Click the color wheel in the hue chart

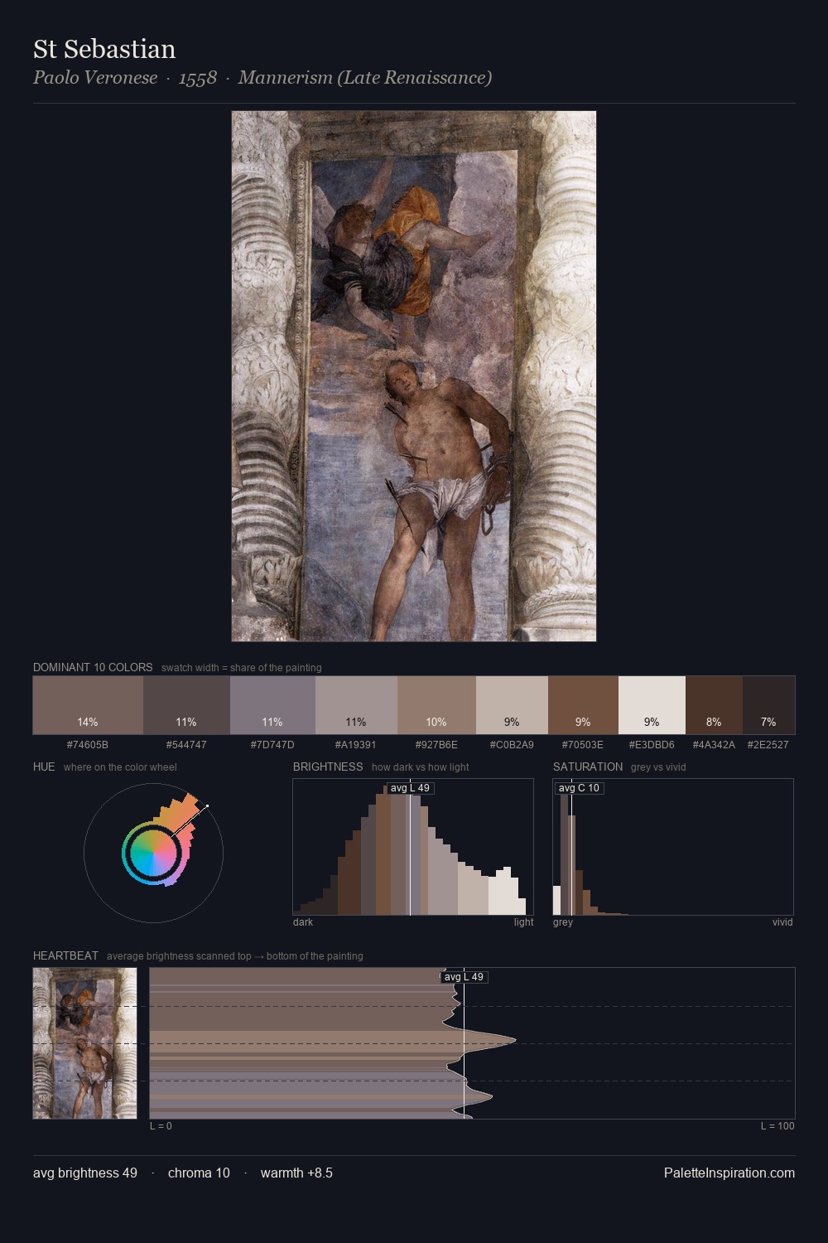tap(153, 853)
